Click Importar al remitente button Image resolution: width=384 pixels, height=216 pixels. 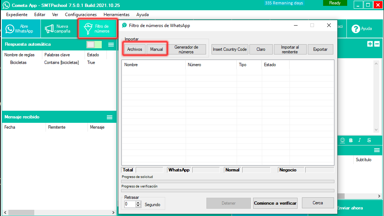(290, 49)
